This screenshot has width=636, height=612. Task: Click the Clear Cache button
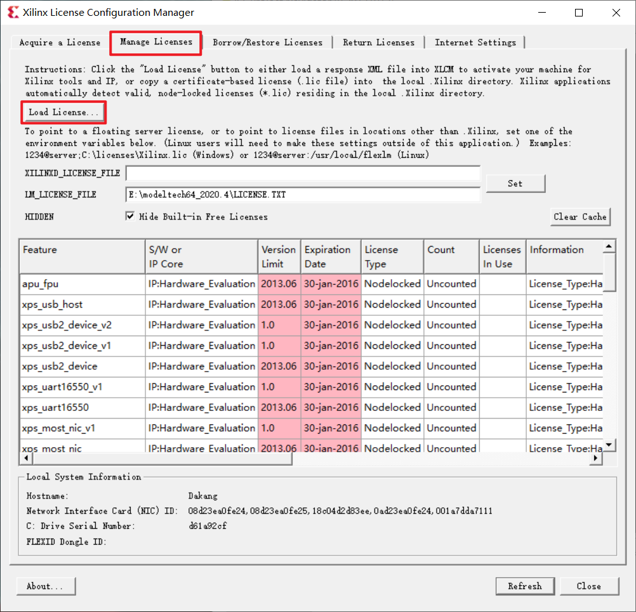click(580, 217)
